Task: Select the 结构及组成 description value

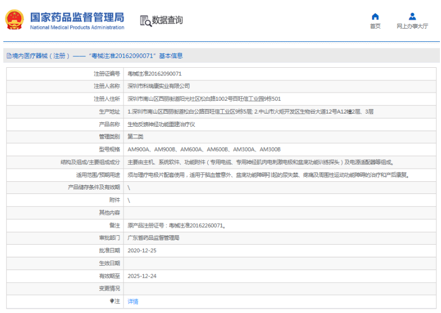Action: point(260,162)
